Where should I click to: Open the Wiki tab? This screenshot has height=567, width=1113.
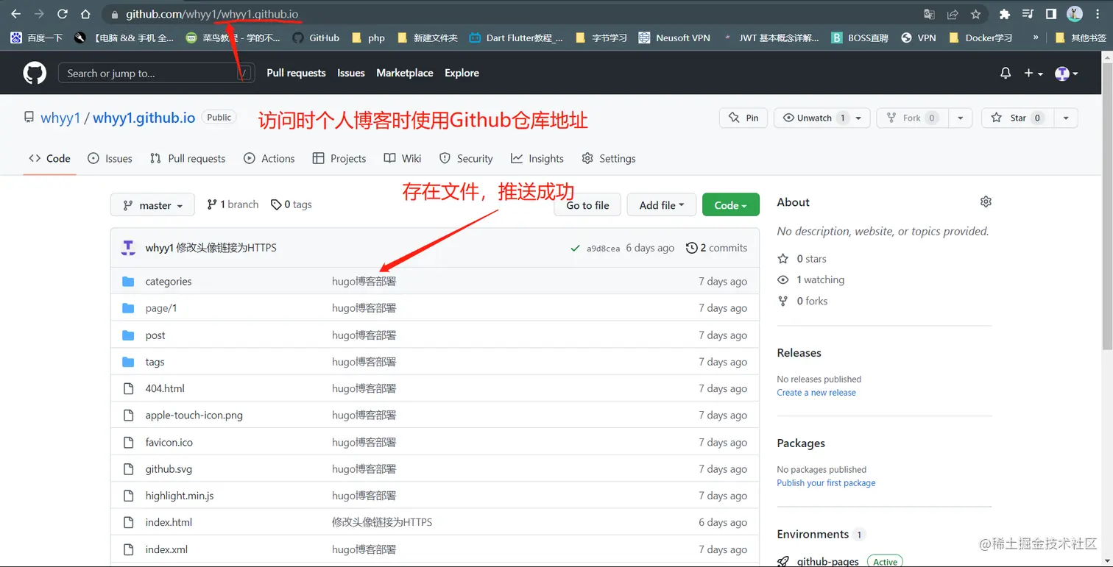click(x=403, y=158)
